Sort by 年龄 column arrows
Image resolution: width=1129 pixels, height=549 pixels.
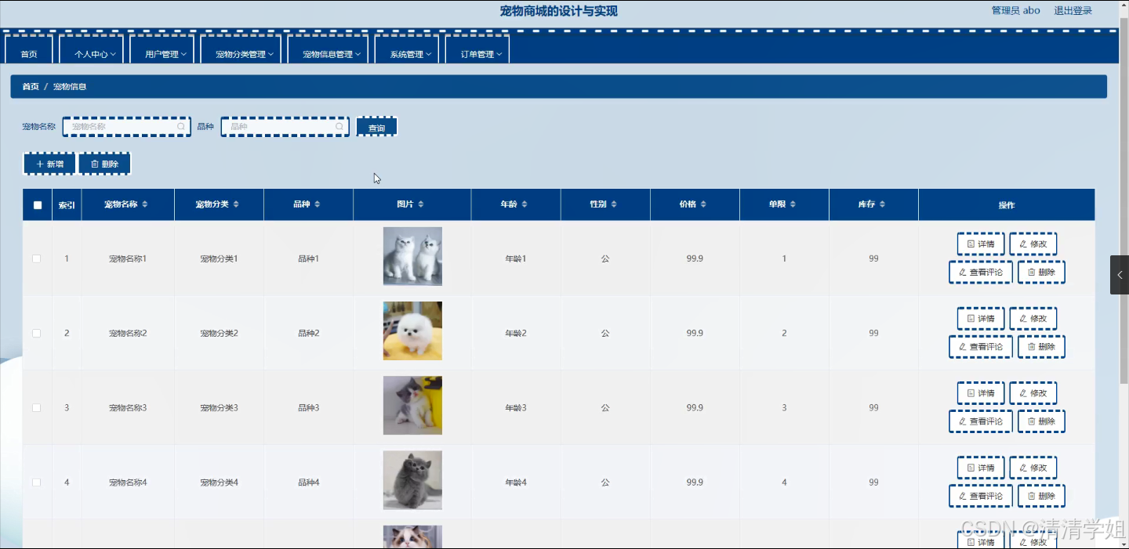(525, 204)
